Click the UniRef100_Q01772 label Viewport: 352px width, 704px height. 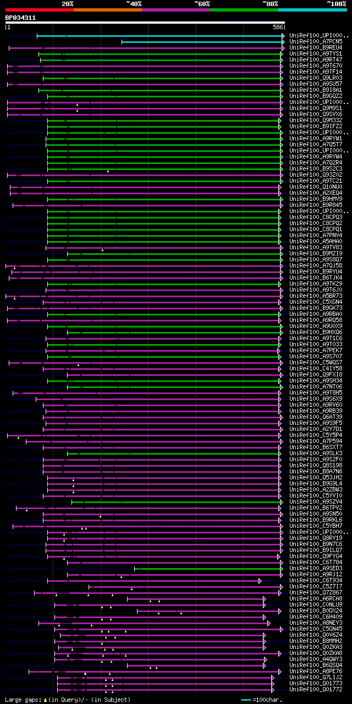[316, 689]
